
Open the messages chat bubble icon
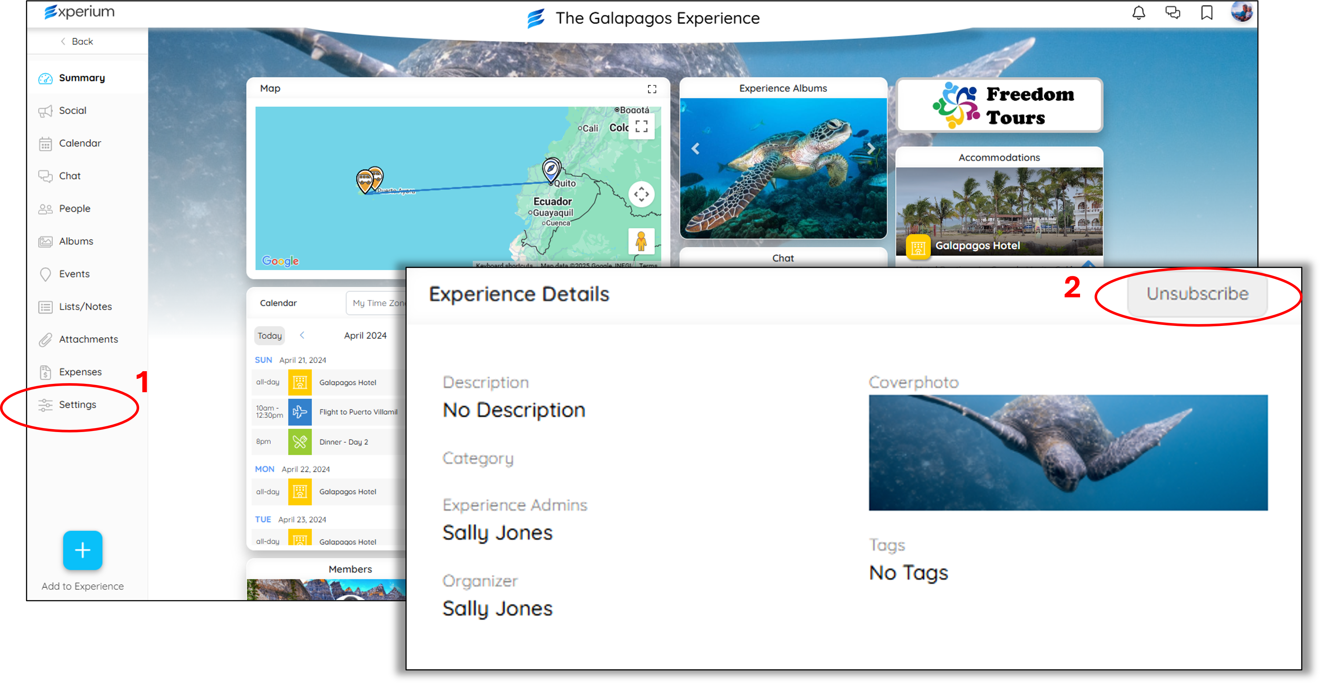click(x=1172, y=13)
